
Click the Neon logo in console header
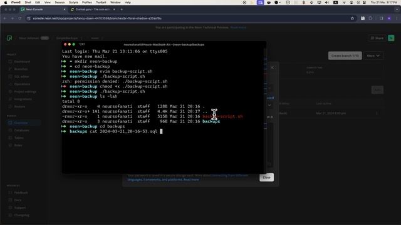9,38
